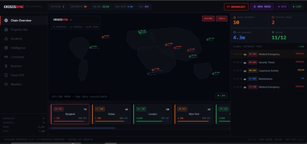Click the Business dollar sign icon
Image resolution: width=307 pixels, height=144 pixels.
[6, 66]
